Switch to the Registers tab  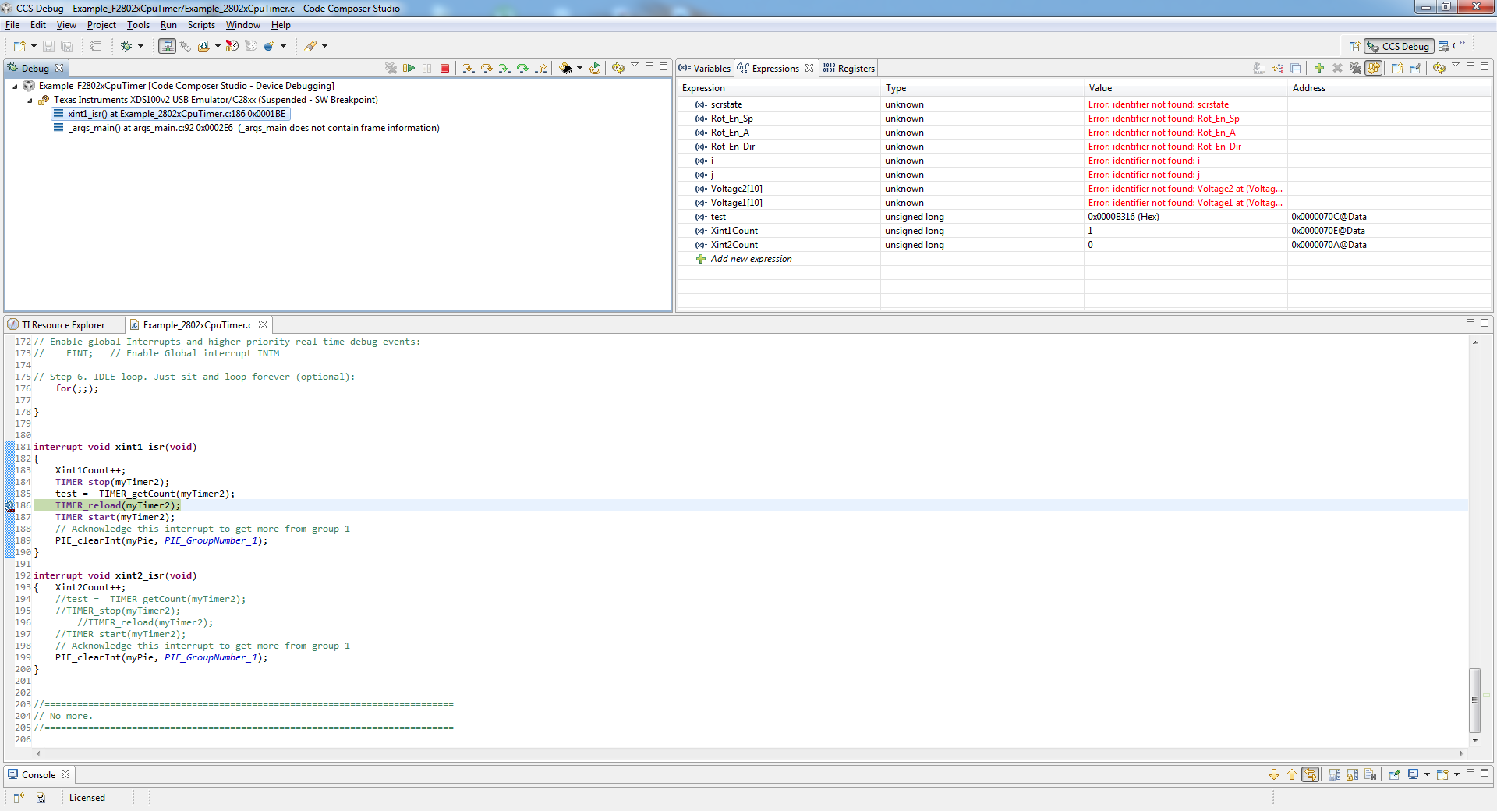[x=855, y=68]
